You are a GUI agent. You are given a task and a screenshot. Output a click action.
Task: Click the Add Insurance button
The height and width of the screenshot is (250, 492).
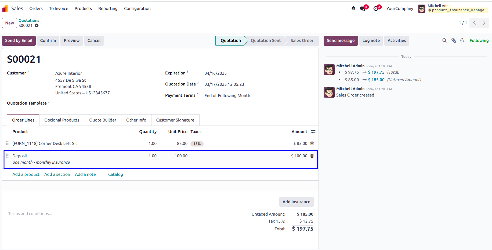point(296,202)
